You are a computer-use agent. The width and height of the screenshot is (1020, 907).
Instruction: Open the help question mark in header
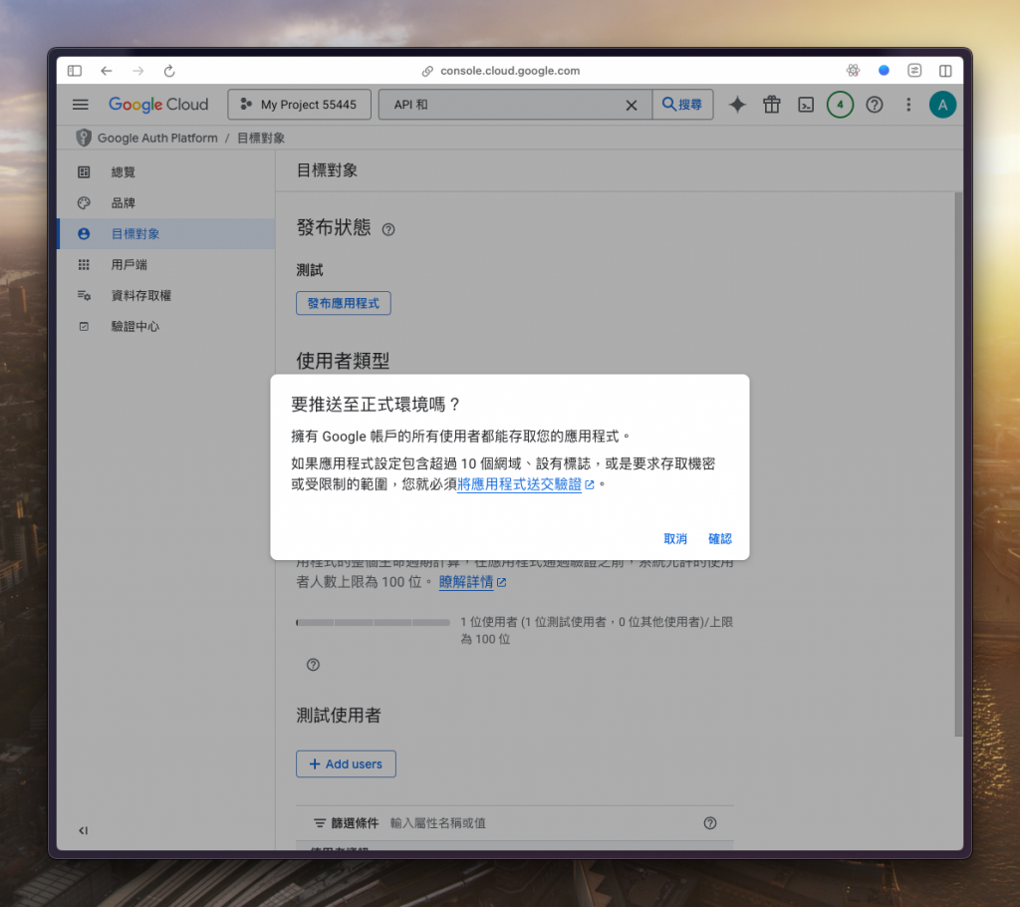click(875, 105)
